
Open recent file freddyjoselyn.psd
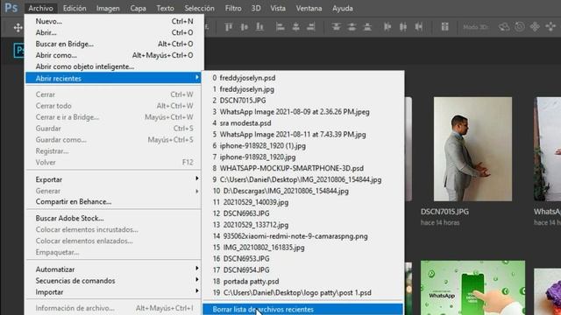point(302,78)
